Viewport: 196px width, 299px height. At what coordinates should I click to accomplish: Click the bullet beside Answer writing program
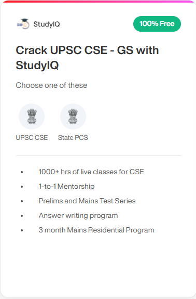pos(22,216)
